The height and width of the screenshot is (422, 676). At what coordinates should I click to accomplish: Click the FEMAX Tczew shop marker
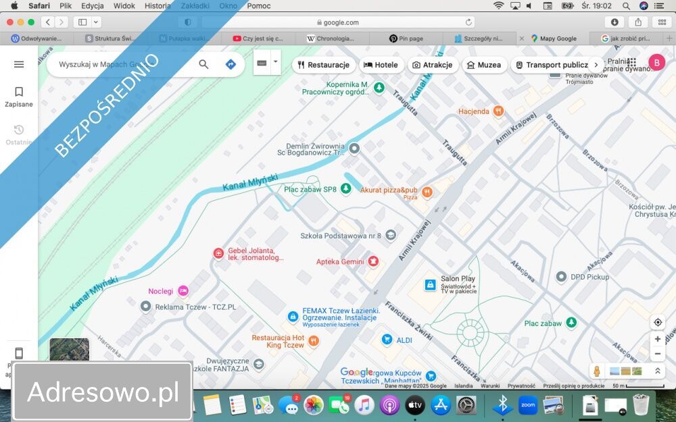point(293,317)
